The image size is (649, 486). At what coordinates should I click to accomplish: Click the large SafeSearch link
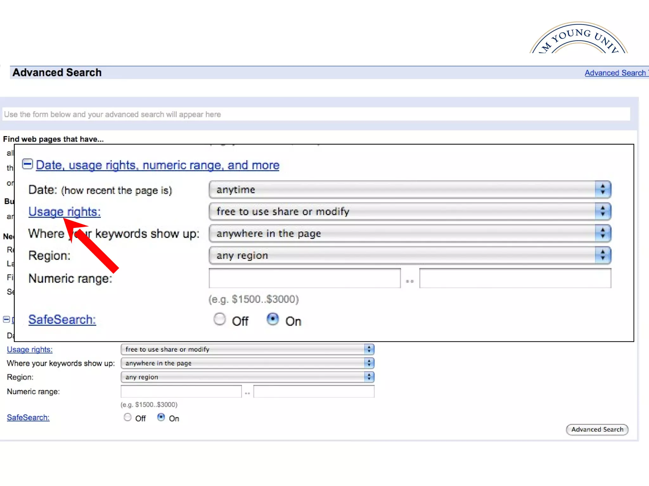[62, 320]
